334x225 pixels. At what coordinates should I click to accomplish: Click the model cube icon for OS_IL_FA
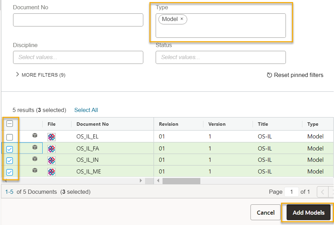click(35, 147)
